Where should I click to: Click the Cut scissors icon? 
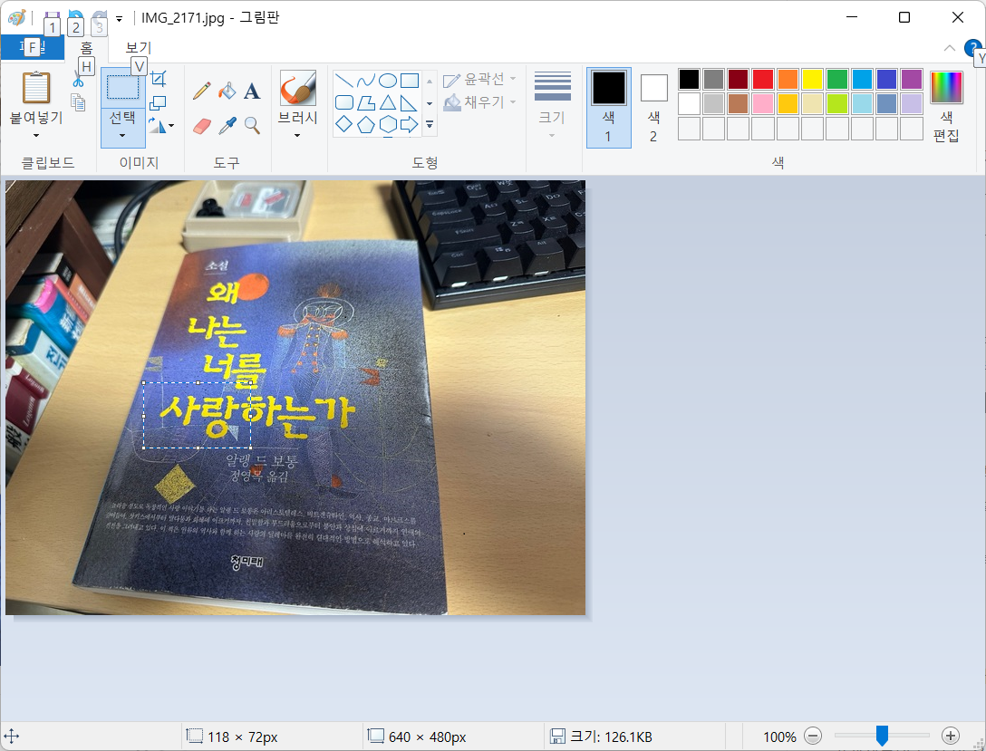78,80
